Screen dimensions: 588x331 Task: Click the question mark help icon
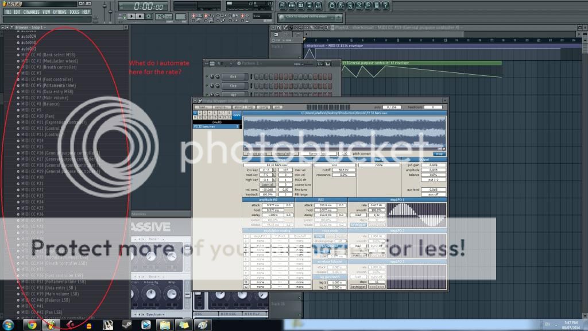tap(385, 6)
